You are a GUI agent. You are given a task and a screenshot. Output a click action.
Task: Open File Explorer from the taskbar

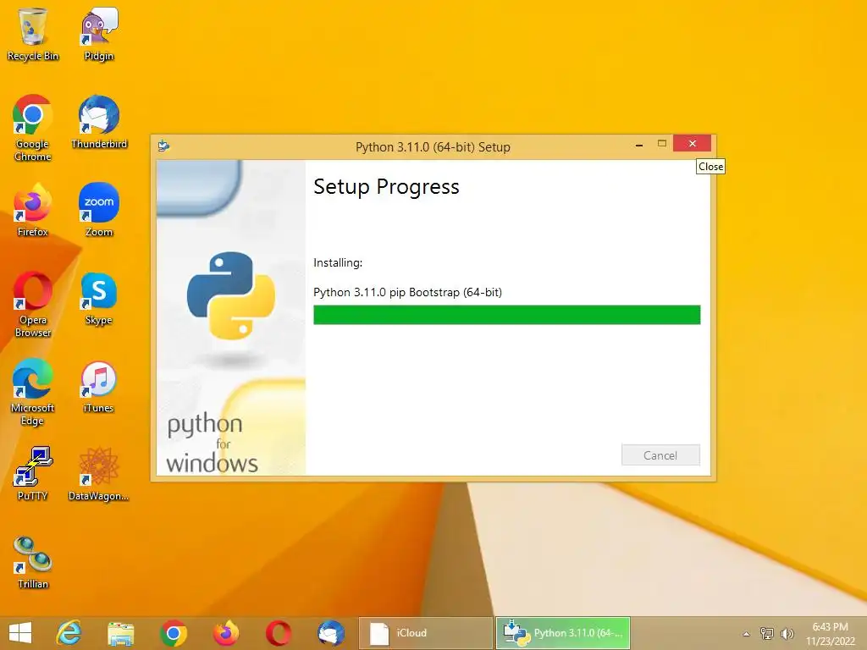[x=120, y=633]
